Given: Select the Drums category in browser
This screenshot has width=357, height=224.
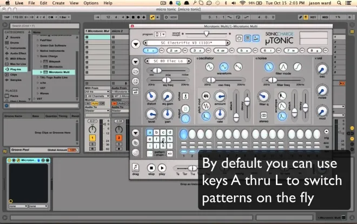Looking at the screenshot, I should pyautogui.click(x=15, y=43).
